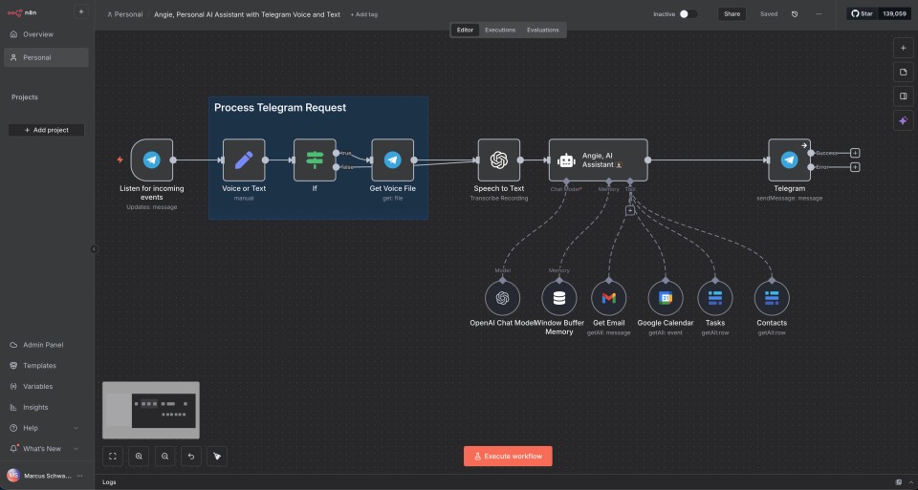Select the Get Email Gmail node
918x490 pixels.
pos(608,298)
